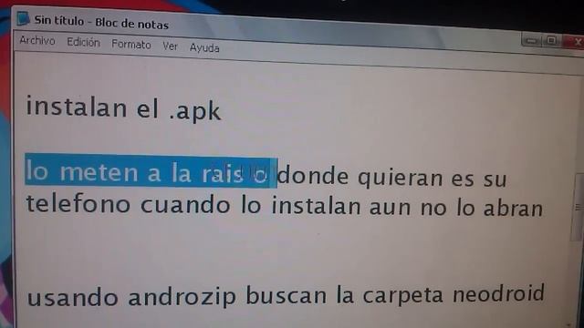Minimize the Bloc de notas window
This screenshot has width=584, height=328.
(x=531, y=40)
